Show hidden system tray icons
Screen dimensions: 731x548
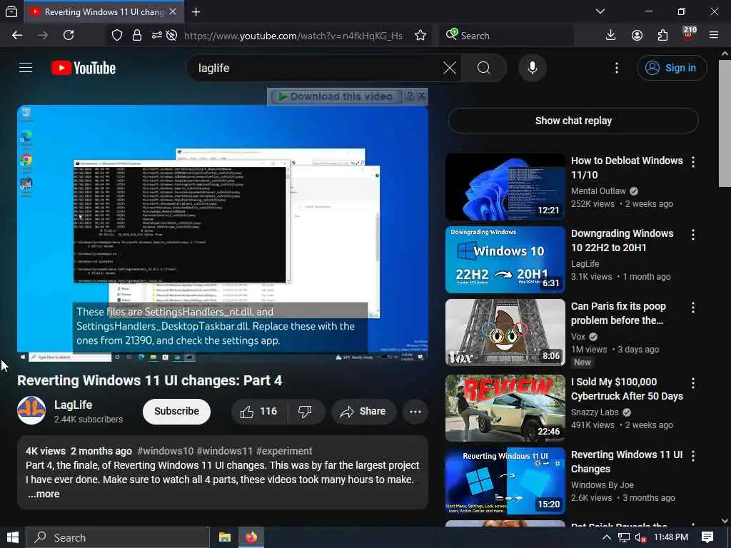point(607,537)
